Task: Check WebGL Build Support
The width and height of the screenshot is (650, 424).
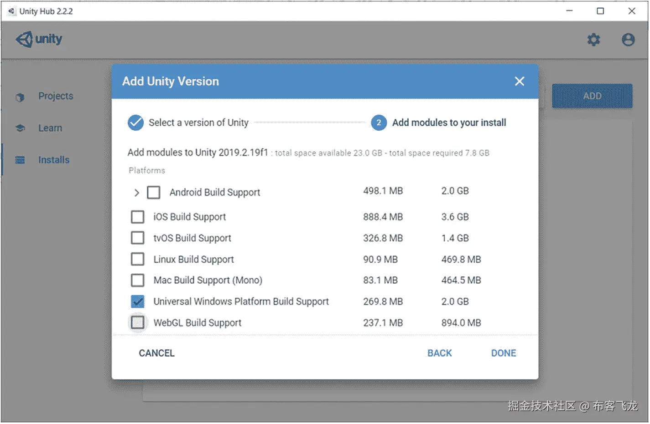Action: click(137, 322)
